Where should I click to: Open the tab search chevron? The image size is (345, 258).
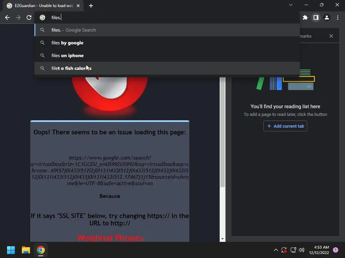(x=291, y=5)
